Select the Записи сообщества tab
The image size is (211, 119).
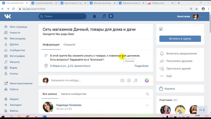(x=74, y=94)
